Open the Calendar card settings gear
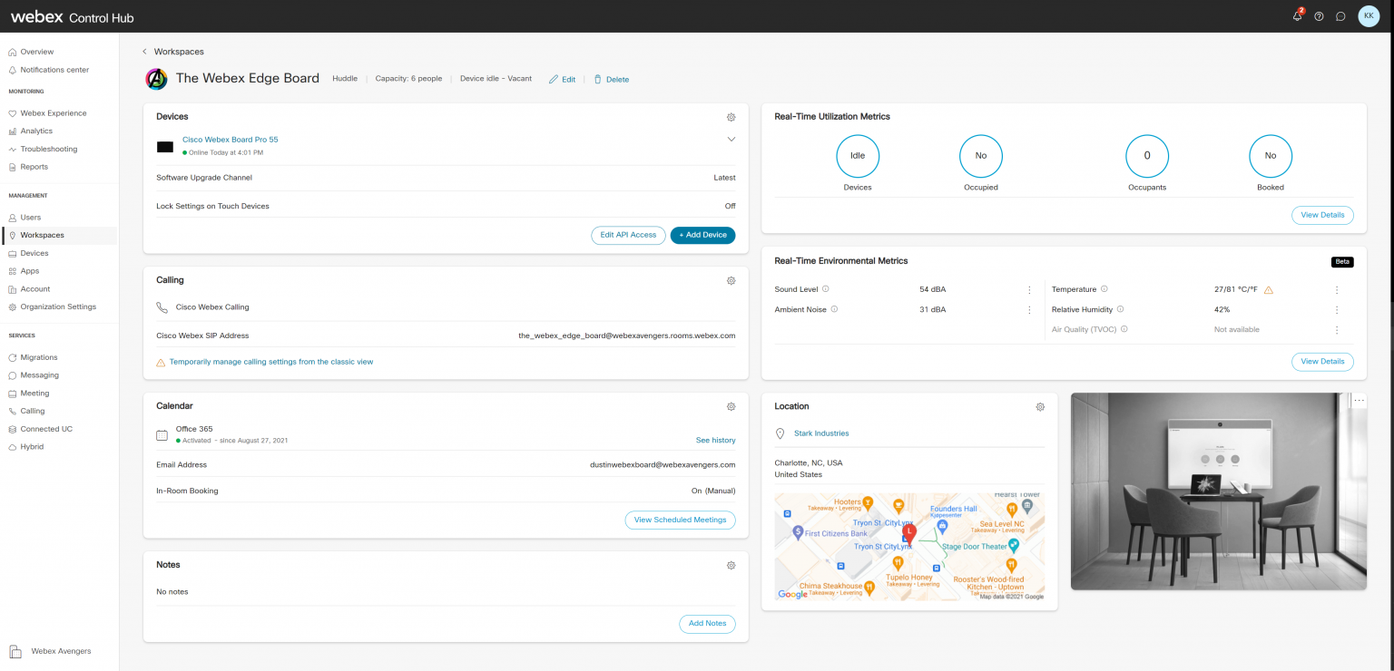The height and width of the screenshot is (671, 1394). (731, 406)
